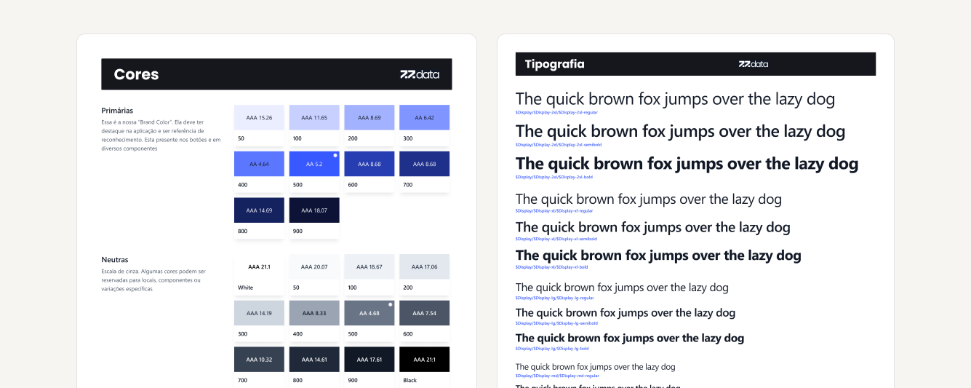Click the Primárias section heading
Image resolution: width=971 pixels, height=388 pixels.
click(117, 111)
